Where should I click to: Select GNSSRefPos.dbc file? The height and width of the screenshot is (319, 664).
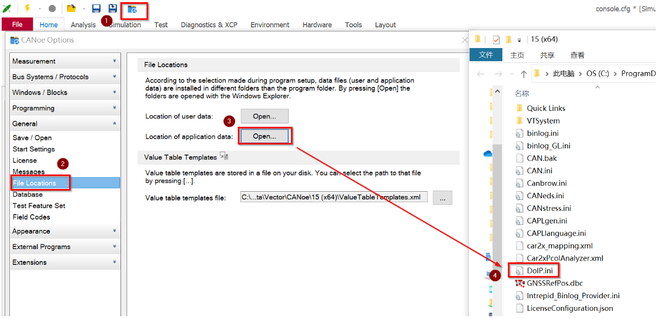point(555,283)
